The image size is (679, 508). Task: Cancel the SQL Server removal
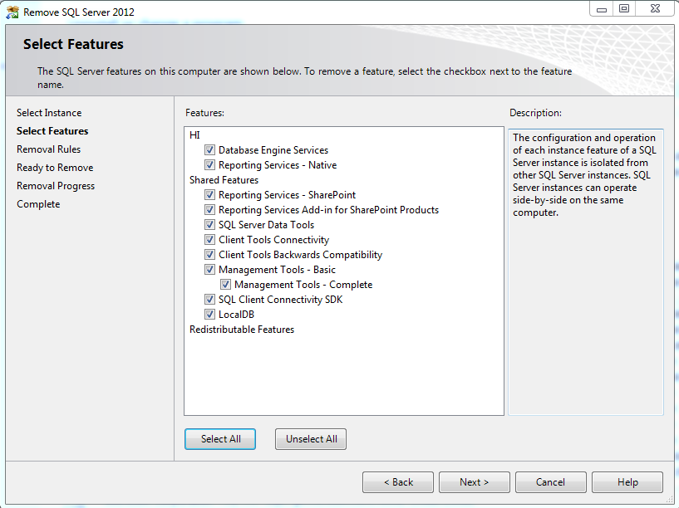pyautogui.click(x=550, y=481)
